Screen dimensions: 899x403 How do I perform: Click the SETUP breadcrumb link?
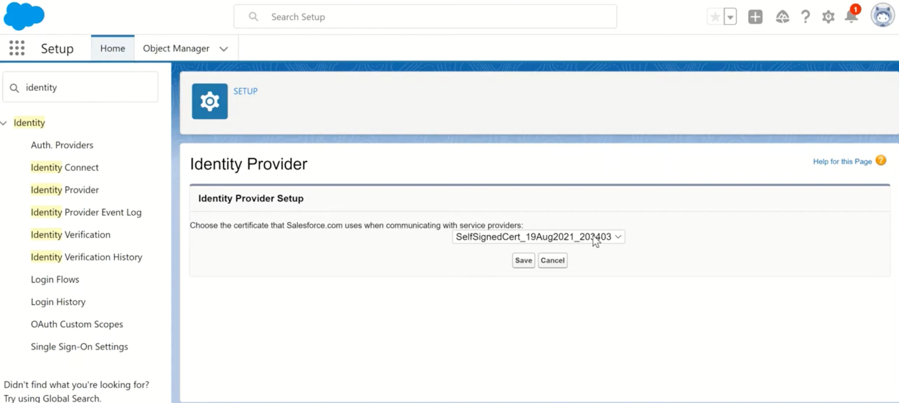pyautogui.click(x=246, y=91)
